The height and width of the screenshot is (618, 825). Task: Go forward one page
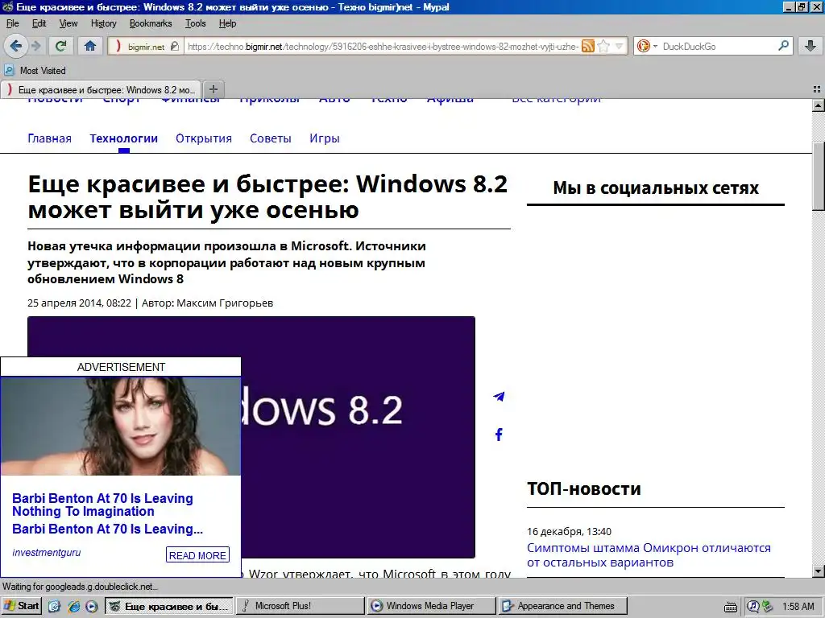pos(36,46)
